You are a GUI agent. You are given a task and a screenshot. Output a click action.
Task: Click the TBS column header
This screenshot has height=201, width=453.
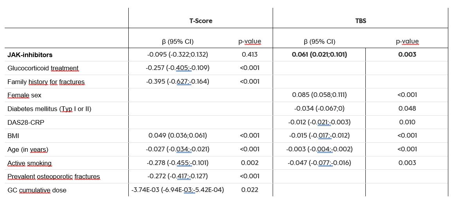click(360, 21)
